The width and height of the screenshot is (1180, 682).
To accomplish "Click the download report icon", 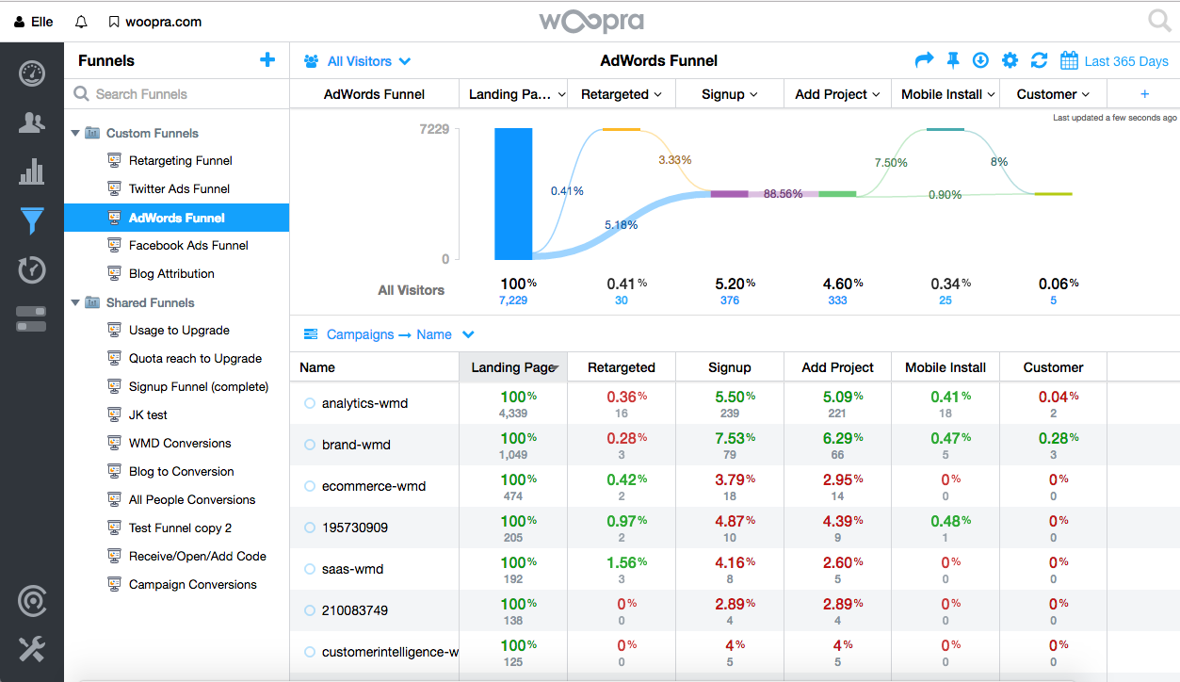I will 980,60.
